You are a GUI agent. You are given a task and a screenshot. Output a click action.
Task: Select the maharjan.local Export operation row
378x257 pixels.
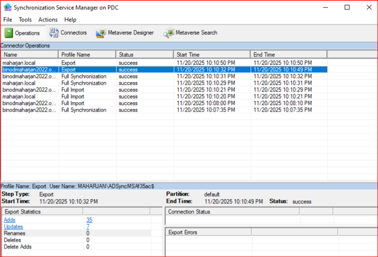point(30,63)
